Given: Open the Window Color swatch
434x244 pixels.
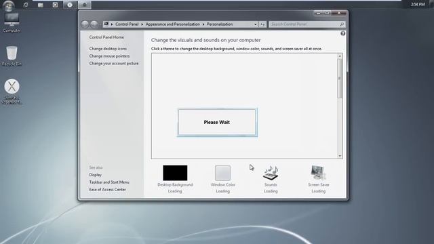Looking at the screenshot, I should [x=222, y=173].
